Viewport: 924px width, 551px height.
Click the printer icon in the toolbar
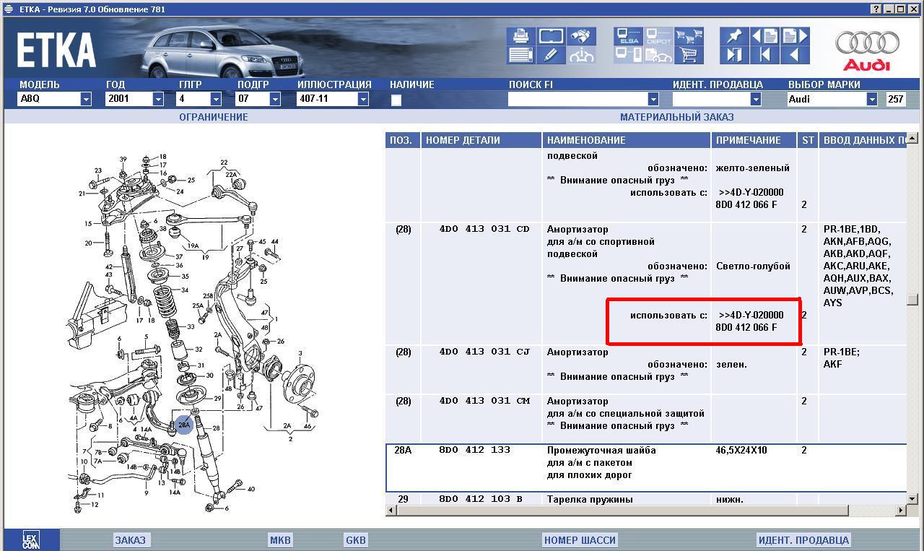(x=520, y=36)
